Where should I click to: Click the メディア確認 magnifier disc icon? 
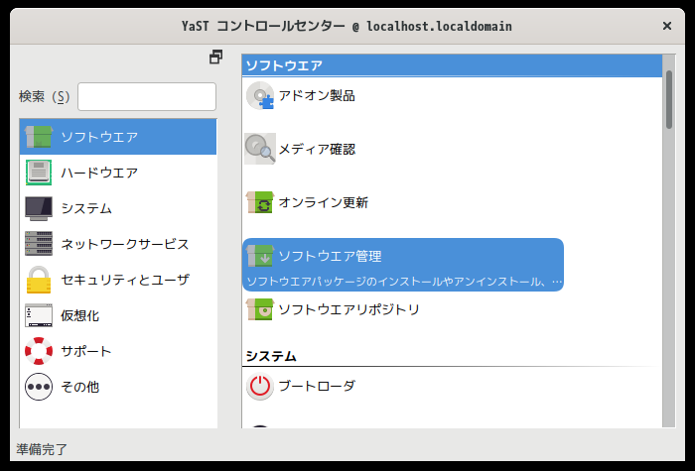click(x=260, y=149)
